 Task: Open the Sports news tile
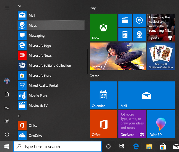click(161, 28)
